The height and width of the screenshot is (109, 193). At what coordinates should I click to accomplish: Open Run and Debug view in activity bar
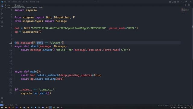point(2,18)
